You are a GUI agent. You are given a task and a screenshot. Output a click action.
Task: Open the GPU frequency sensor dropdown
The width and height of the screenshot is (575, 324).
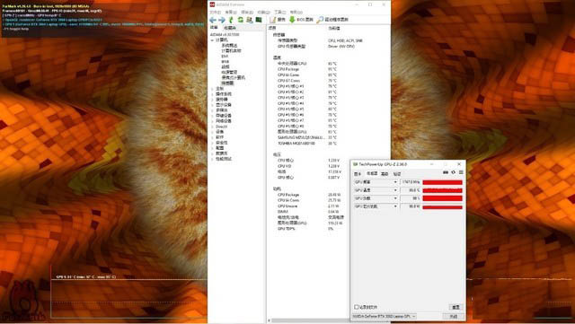click(x=395, y=182)
